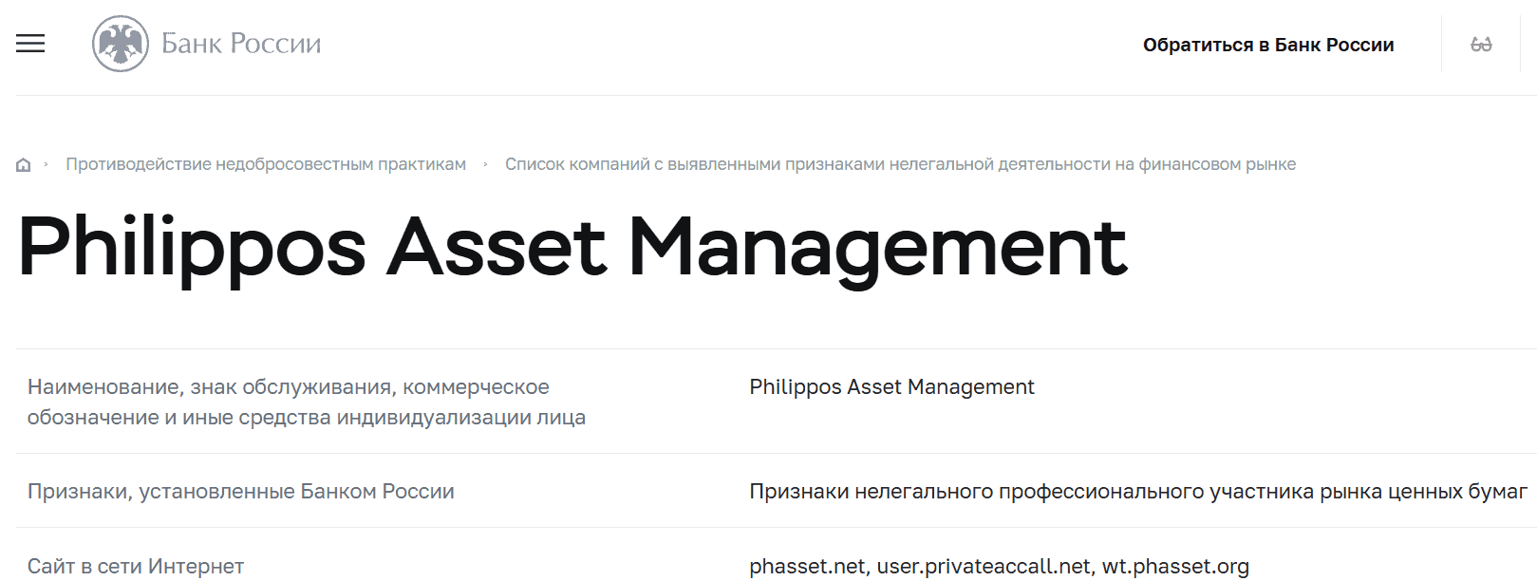
Task: Select "Обратиться в Банк России"
Action: pyautogui.click(x=1270, y=44)
